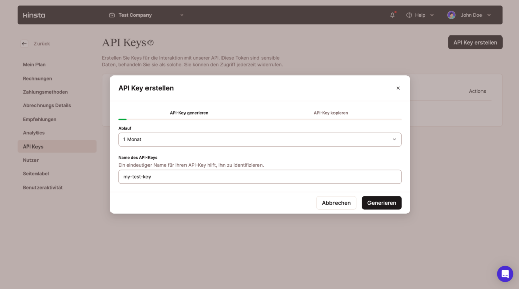This screenshot has width=519, height=289.
Task: Go to Zahlungsmethoden in the sidebar
Action: click(x=45, y=92)
